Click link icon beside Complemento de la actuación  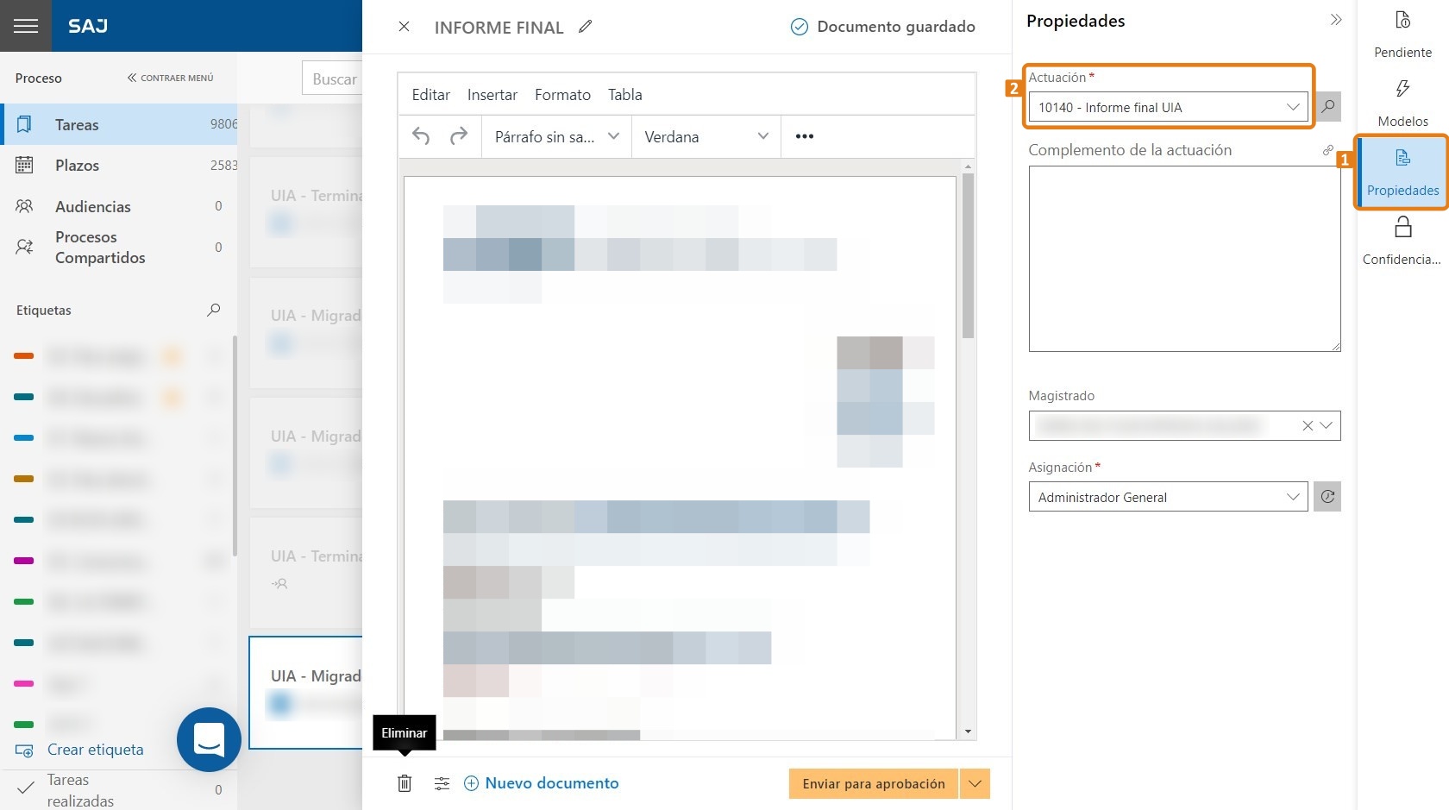(x=1328, y=150)
